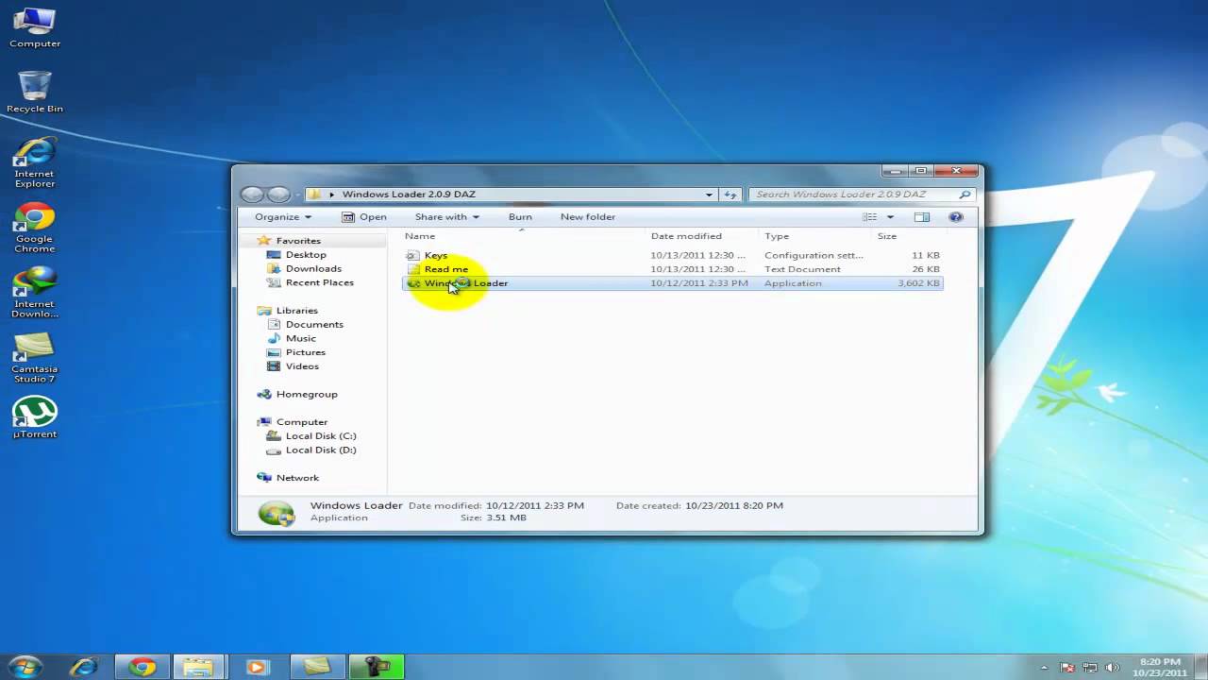Click Windows Loader 2.0.9 DAZ address path
This screenshot has height=680, width=1208.
point(409,195)
